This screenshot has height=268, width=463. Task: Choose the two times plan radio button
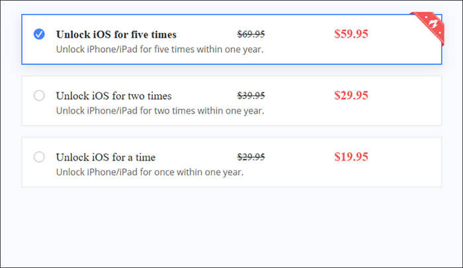(x=39, y=96)
